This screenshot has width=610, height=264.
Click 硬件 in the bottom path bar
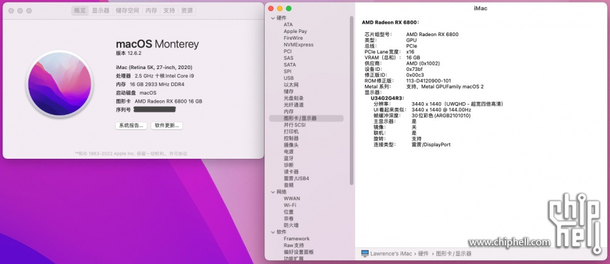coord(423,253)
